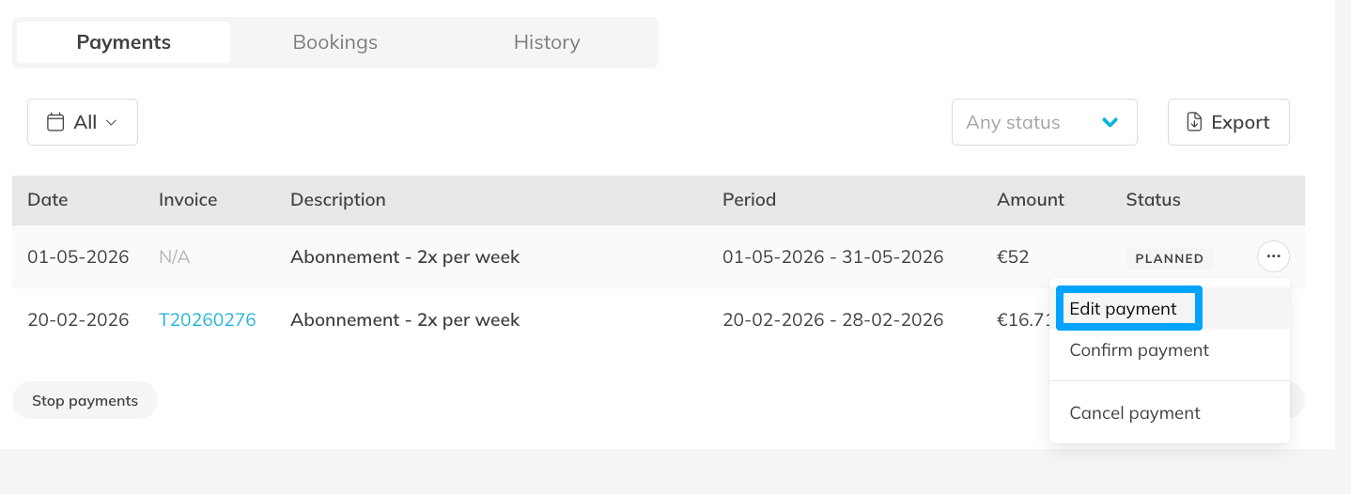Click the calendar icon in the All filter
Viewport: 1351px width, 494px height.
click(55, 122)
